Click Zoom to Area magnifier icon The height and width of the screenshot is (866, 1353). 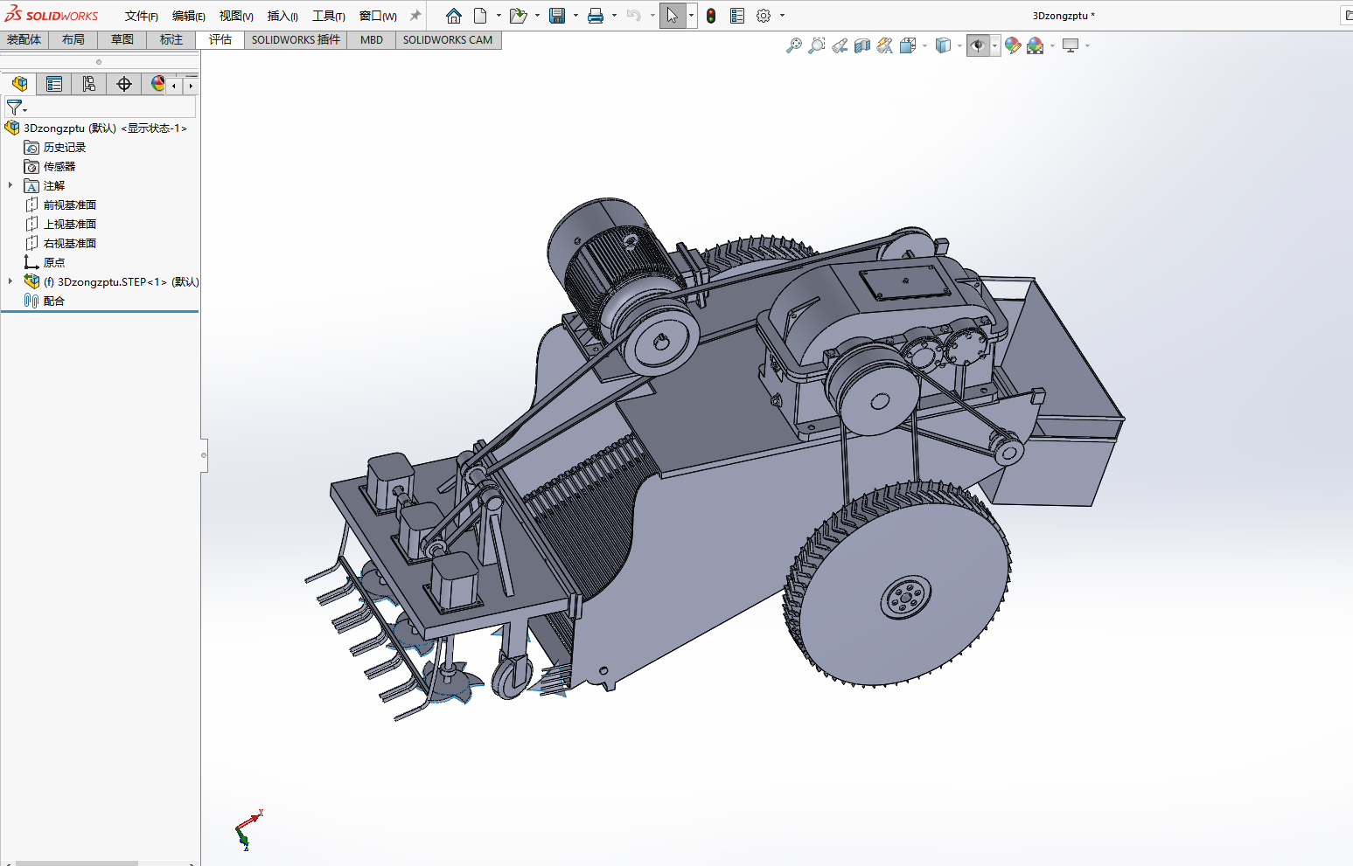[817, 45]
